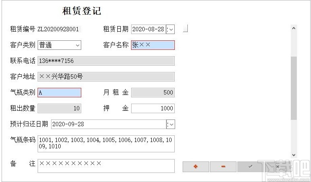Click the scrollbar up arrow
The width and height of the screenshot is (311, 182).
click(294, 28)
